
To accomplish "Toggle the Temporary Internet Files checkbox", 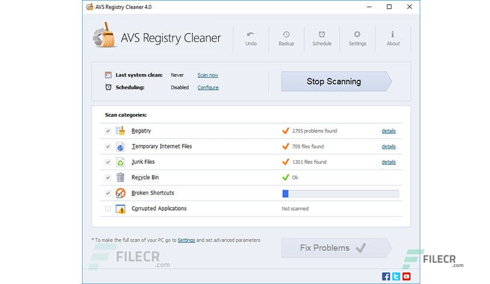I will (x=108, y=146).
